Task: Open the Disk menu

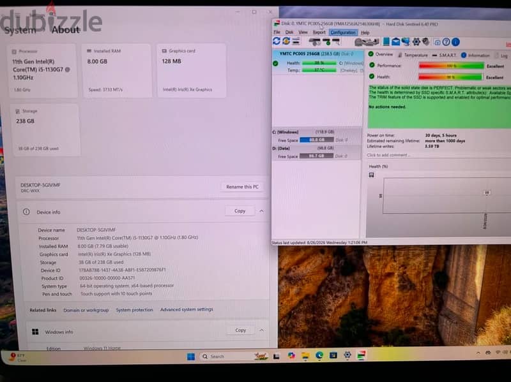Action: tap(289, 33)
